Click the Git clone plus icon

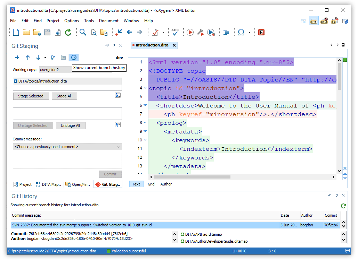click(x=17, y=57)
